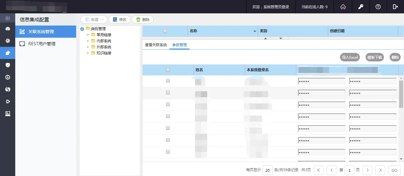Screen dimensions: 404x176
Task: Click the 导入Excel button
Action: (350, 57)
